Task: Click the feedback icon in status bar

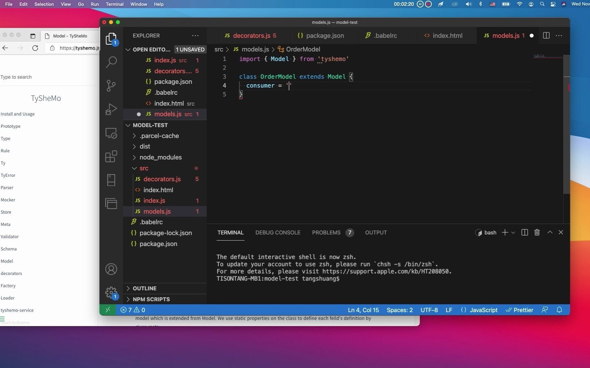Action: 545,310
